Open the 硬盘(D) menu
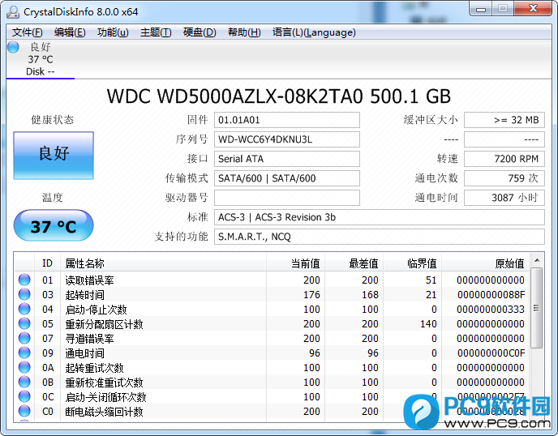 [200, 32]
